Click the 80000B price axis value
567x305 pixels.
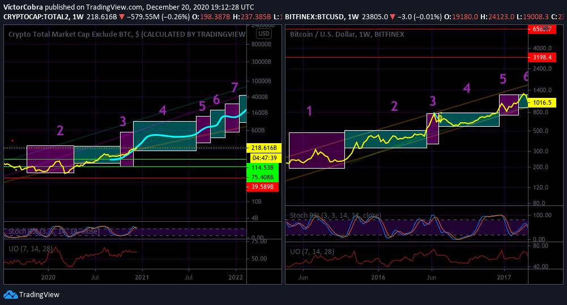point(262,45)
